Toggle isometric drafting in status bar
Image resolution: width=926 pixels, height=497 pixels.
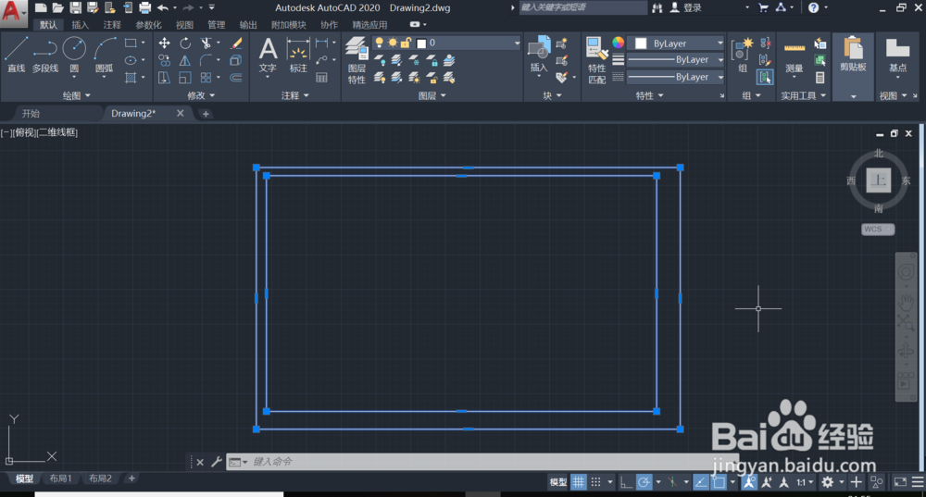(672, 482)
